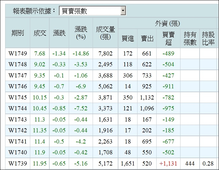Click the net value -677
The width and height of the screenshot is (219, 170).
[168, 141]
